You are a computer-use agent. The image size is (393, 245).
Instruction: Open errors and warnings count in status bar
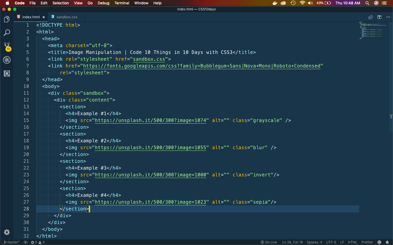pyautogui.click(x=38, y=242)
